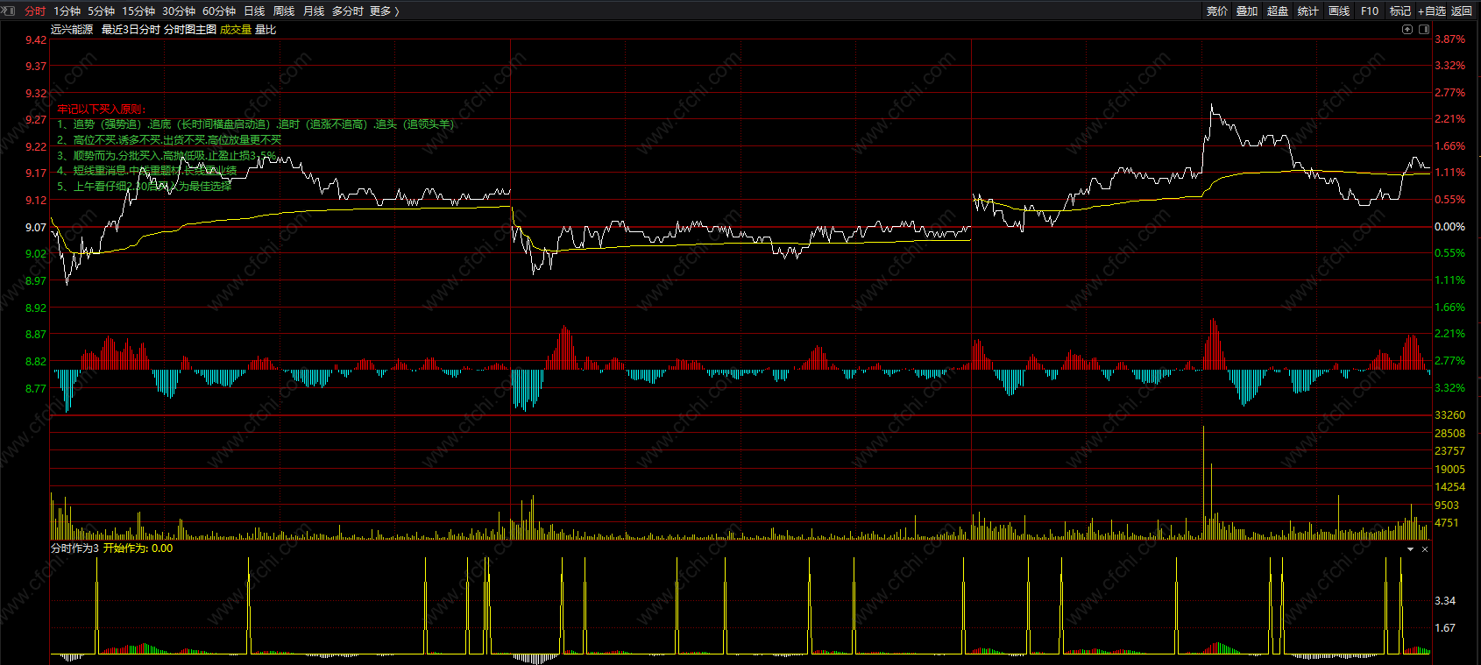
Task: Click the stock name 远兴能源
Action: click(x=72, y=30)
